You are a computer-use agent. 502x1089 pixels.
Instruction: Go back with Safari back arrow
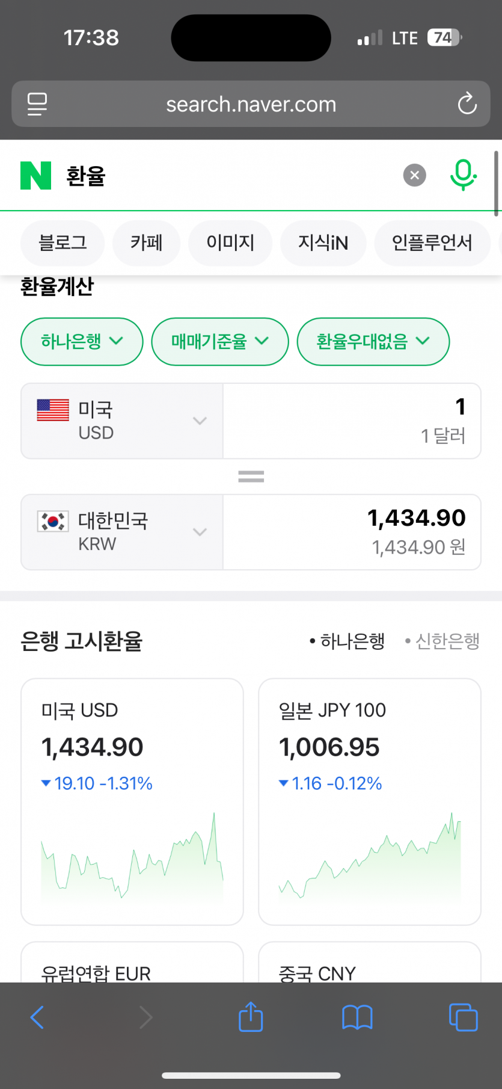coord(37,1017)
